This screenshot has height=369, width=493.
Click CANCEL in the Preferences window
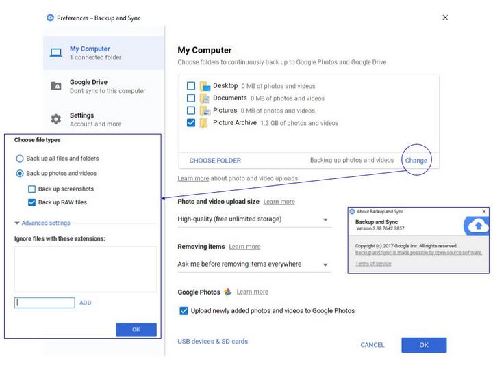[x=372, y=345]
